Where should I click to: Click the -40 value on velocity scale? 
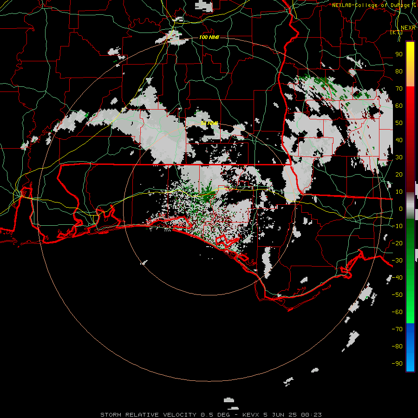point(397,278)
